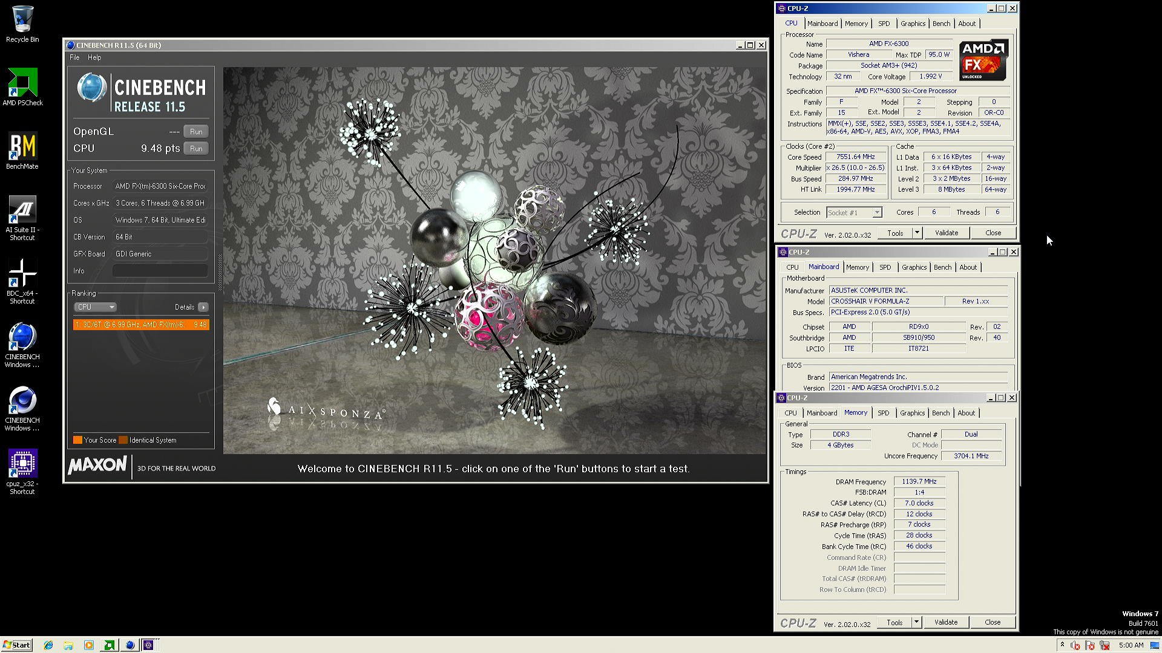Switch to CINEBENCH taskbar button

[130, 645]
